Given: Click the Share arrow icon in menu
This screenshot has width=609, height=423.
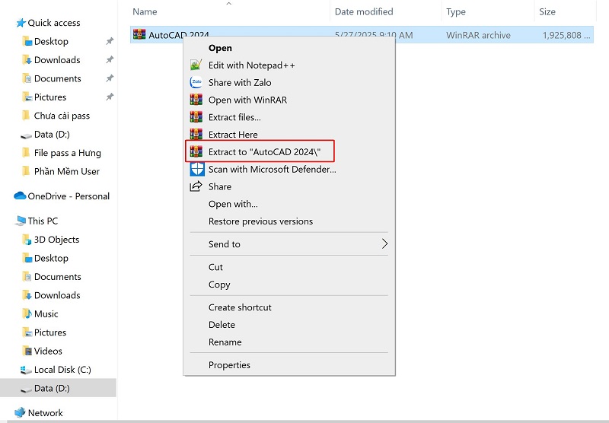Looking at the screenshot, I should 196,186.
